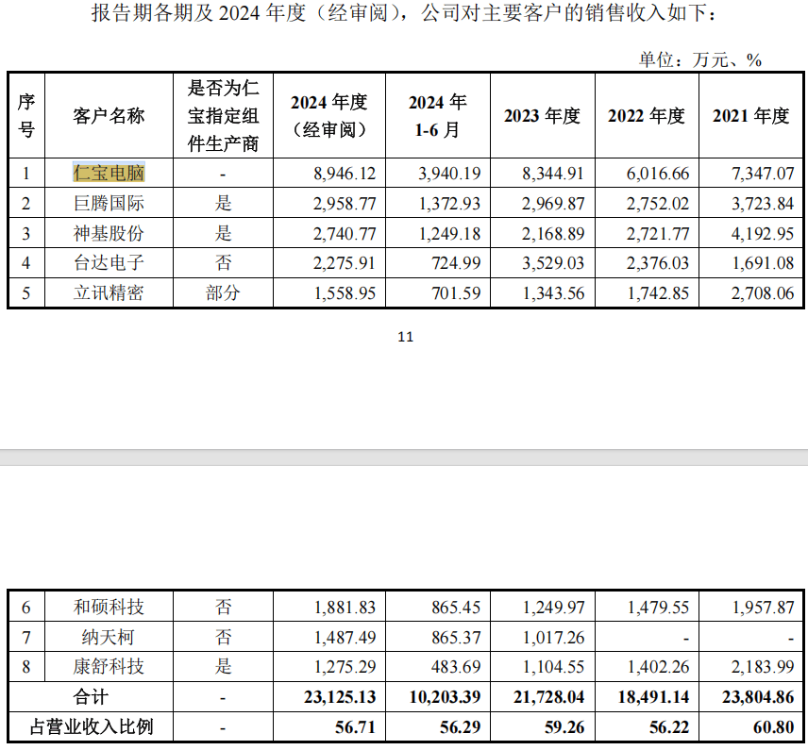The height and width of the screenshot is (750, 808).
Task: Click the 2023年度 column header
Action: (x=542, y=116)
